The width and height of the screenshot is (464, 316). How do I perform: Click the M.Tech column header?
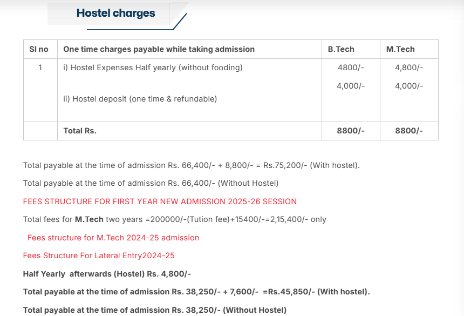point(400,49)
